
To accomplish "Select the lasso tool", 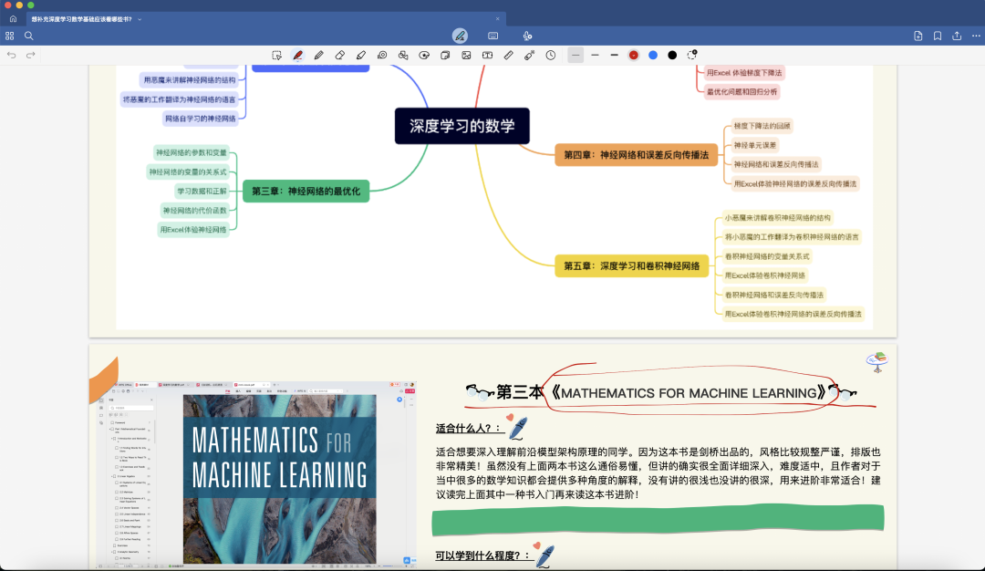I will [424, 56].
